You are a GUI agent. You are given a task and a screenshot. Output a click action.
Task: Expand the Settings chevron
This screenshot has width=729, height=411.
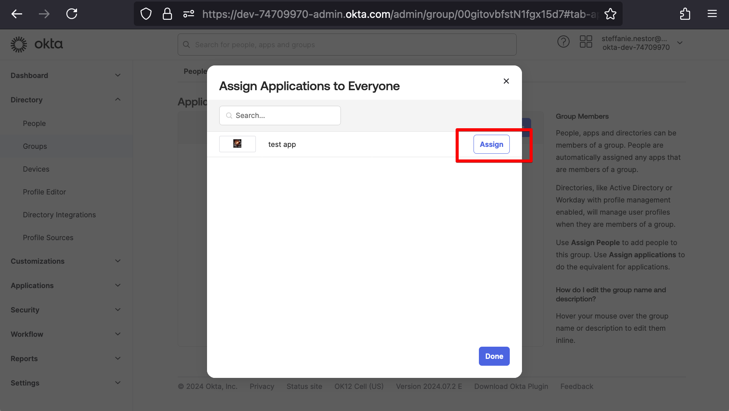[x=118, y=383]
